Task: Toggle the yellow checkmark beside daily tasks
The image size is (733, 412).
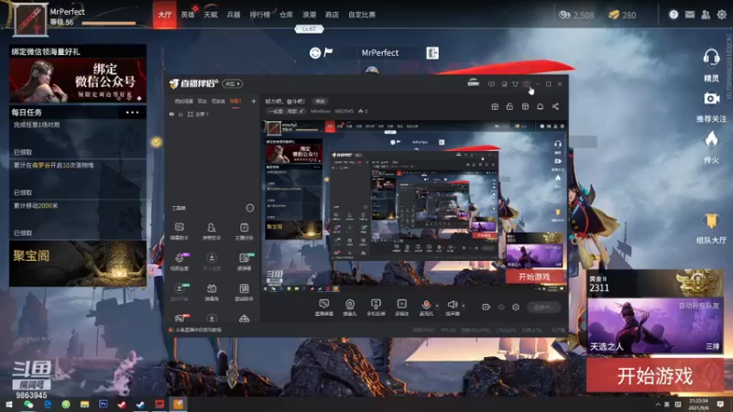Action: 157,142
